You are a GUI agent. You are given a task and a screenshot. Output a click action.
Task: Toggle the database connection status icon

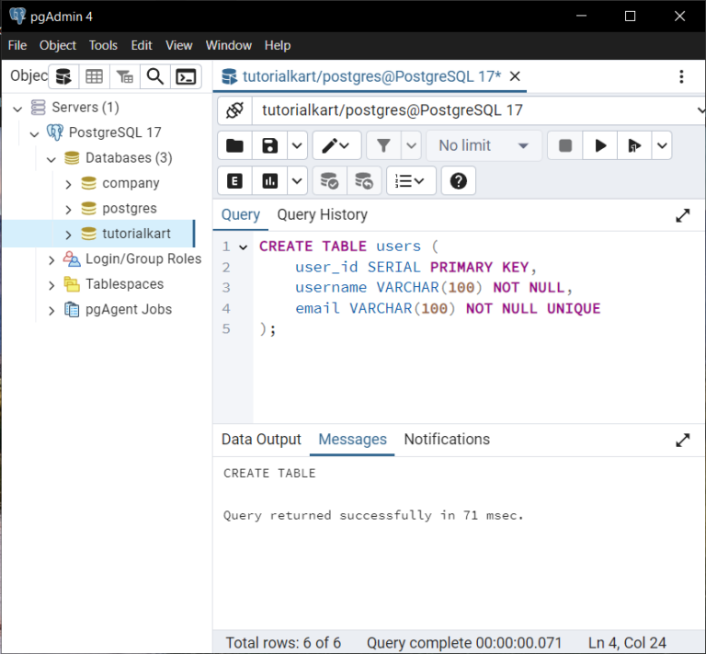pyautogui.click(x=234, y=110)
